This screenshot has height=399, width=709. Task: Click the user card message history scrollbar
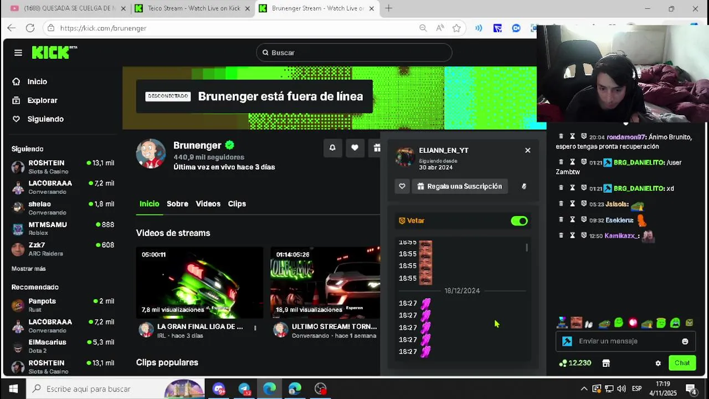coord(527,247)
